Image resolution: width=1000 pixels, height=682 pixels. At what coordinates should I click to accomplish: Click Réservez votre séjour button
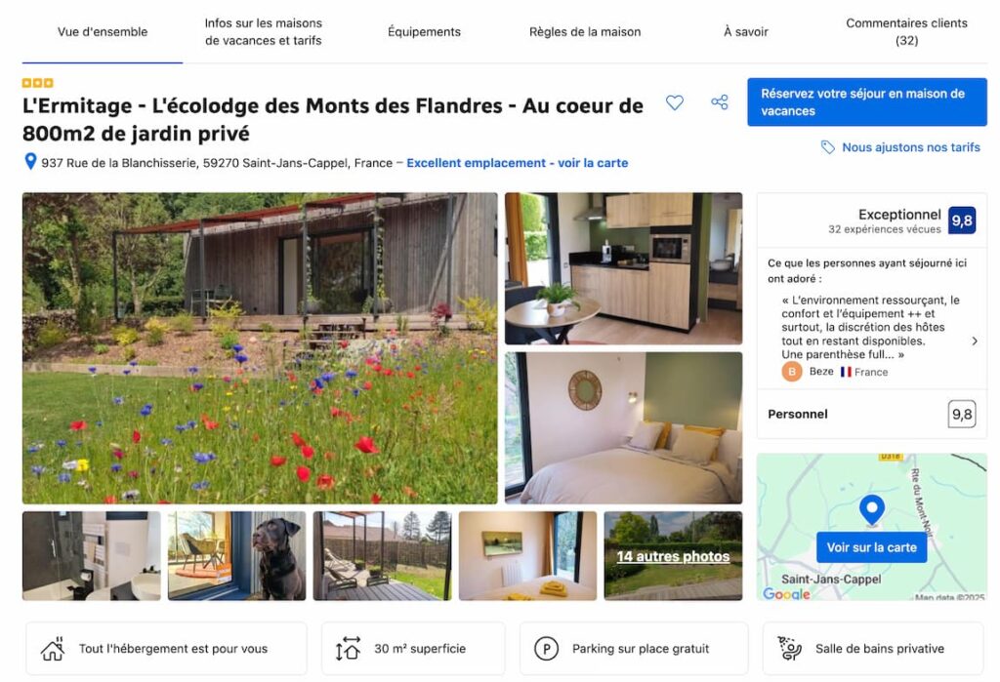(867, 102)
